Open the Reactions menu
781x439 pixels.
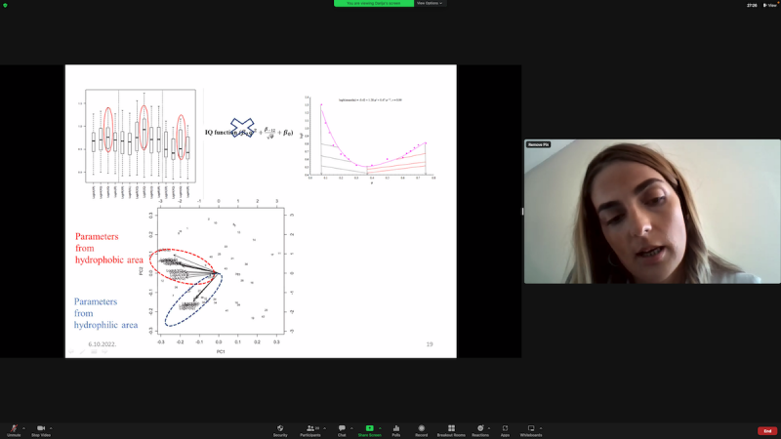coord(480,429)
